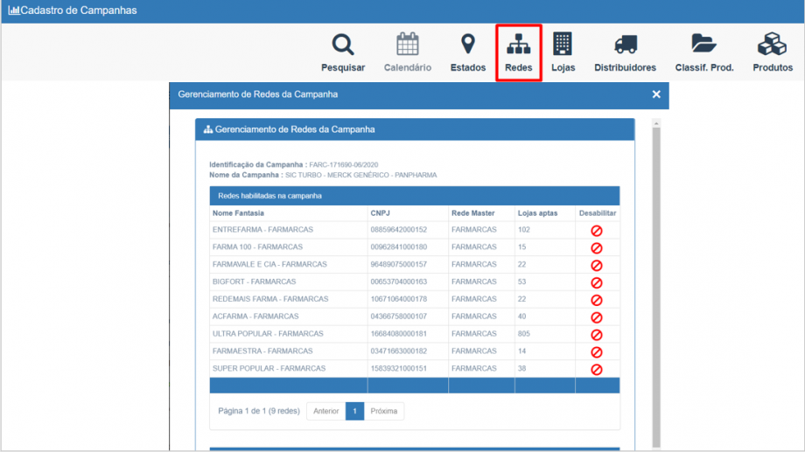This screenshot has width=805, height=452.
Task: Click the Nome Fantasia column header
Action: (x=238, y=213)
